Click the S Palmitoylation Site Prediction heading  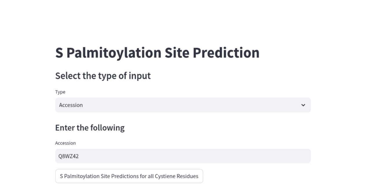click(157, 52)
